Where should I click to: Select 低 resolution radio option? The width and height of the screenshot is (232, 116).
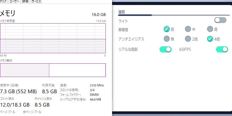click(167, 29)
